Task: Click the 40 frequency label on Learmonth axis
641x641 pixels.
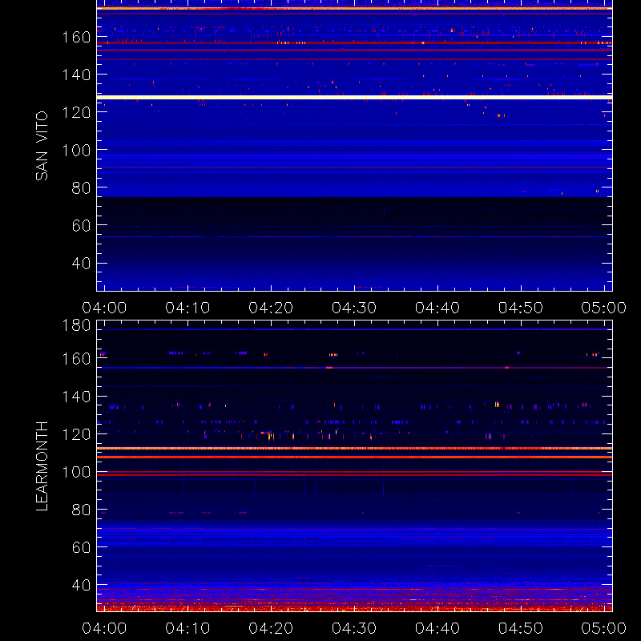Action: [x=81, y=585]
